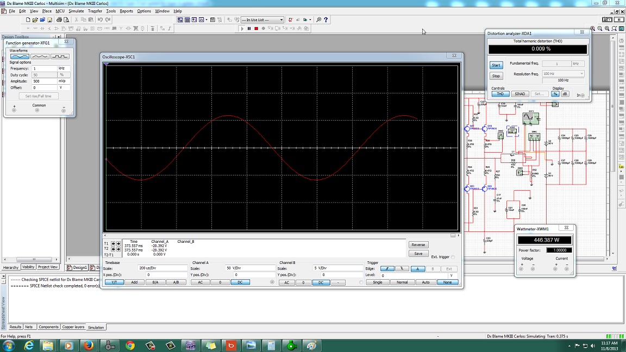This screenshot has height=352, width=626.
Task: Click the Undo arrow icon
Action: 100,20
